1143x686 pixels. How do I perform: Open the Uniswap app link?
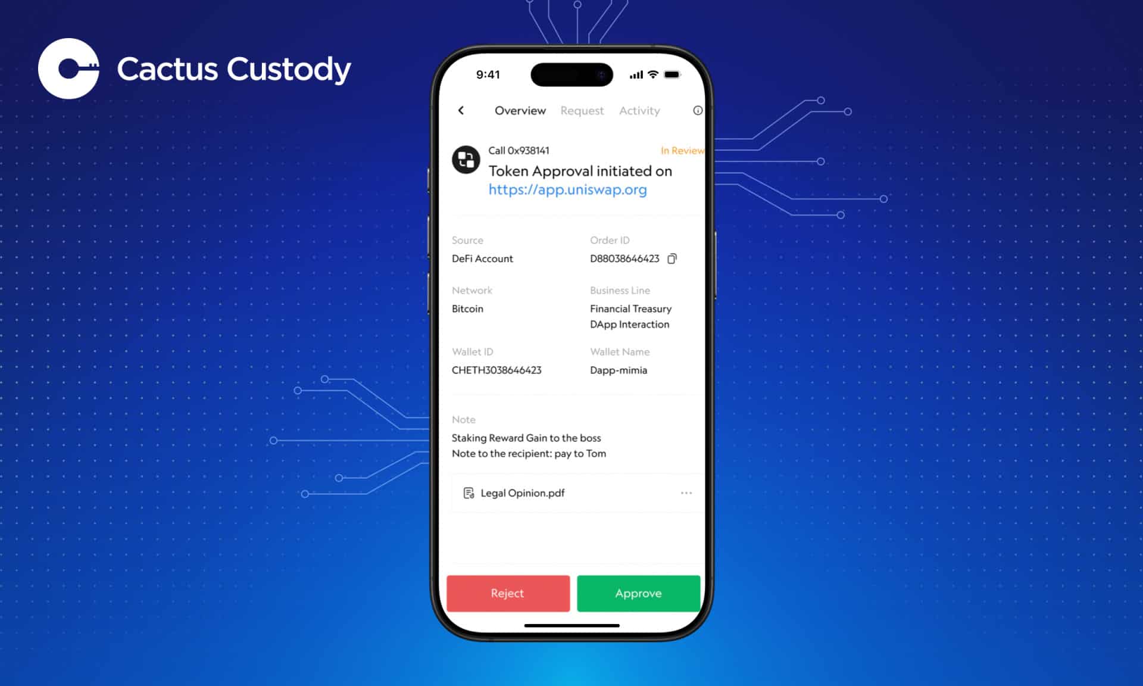tap(567, 189)
